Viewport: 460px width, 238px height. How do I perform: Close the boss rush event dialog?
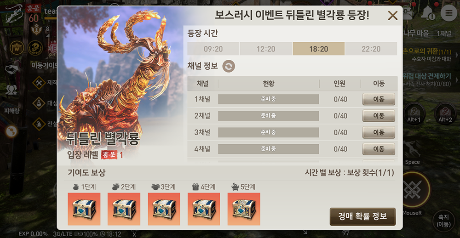click(x=392, y=15)
